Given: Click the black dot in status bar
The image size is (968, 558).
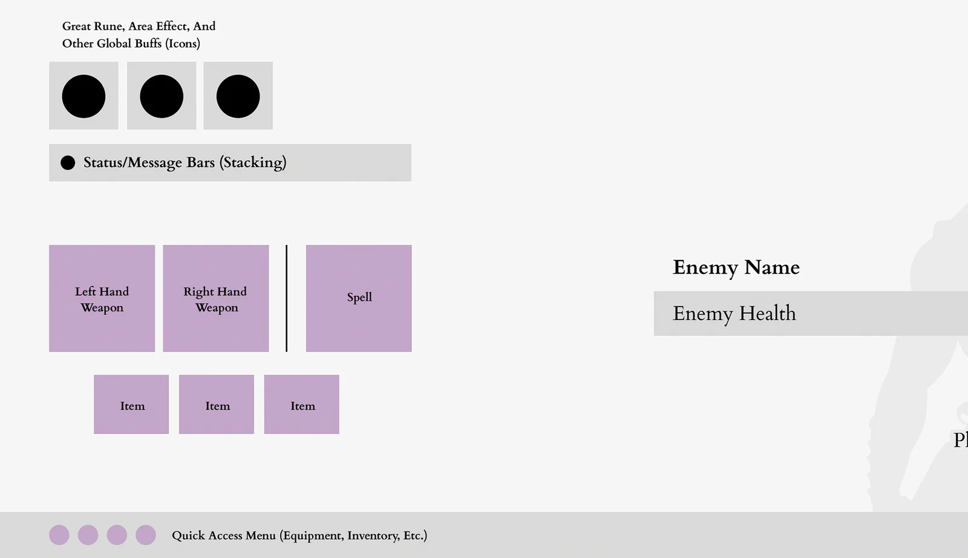Looking at the screenshot, I should 68,163.
